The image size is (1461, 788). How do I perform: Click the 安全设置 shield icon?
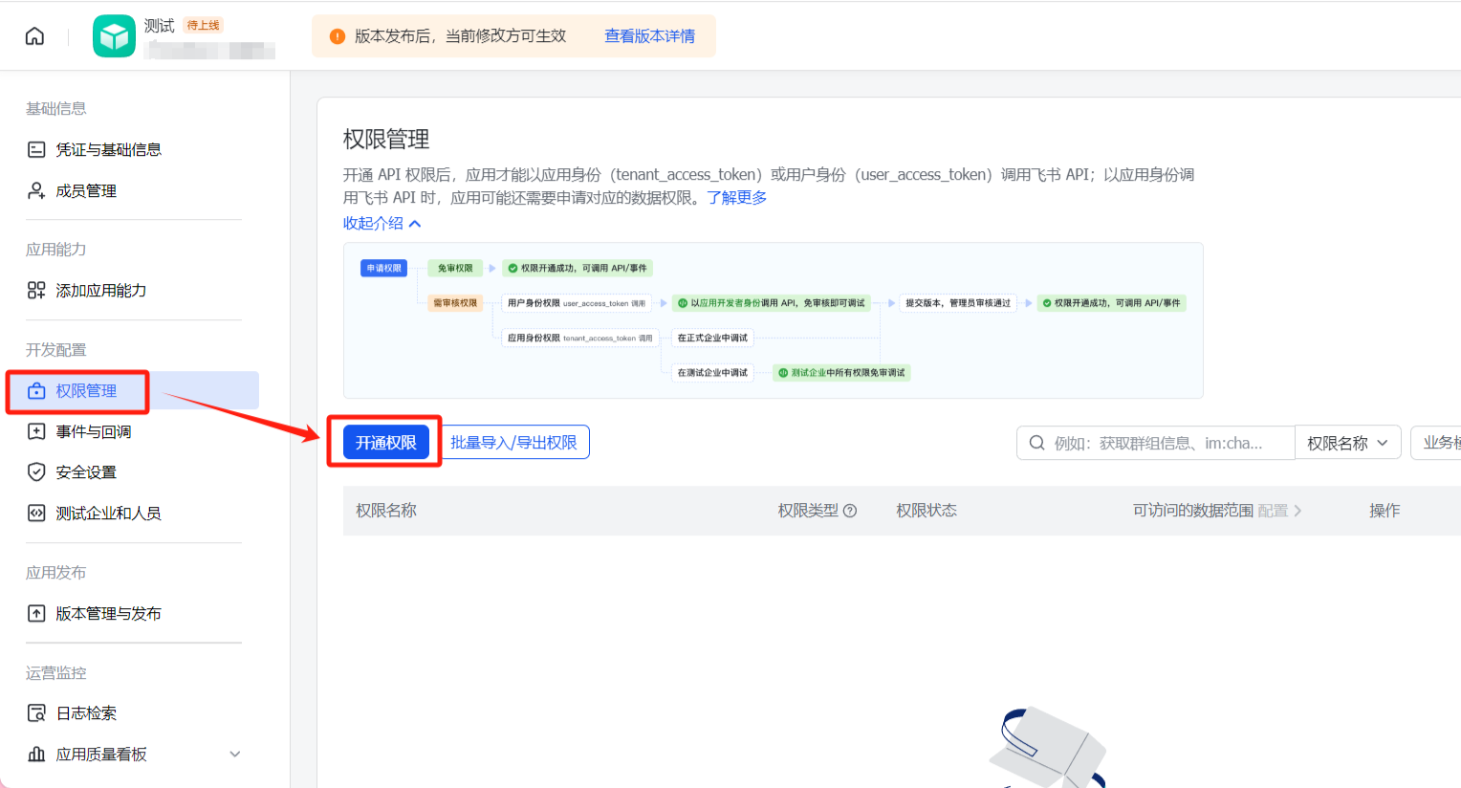coord(36,472)
